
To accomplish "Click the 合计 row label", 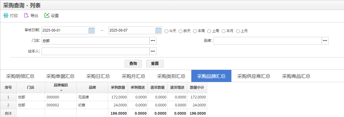I will (8, 113).
